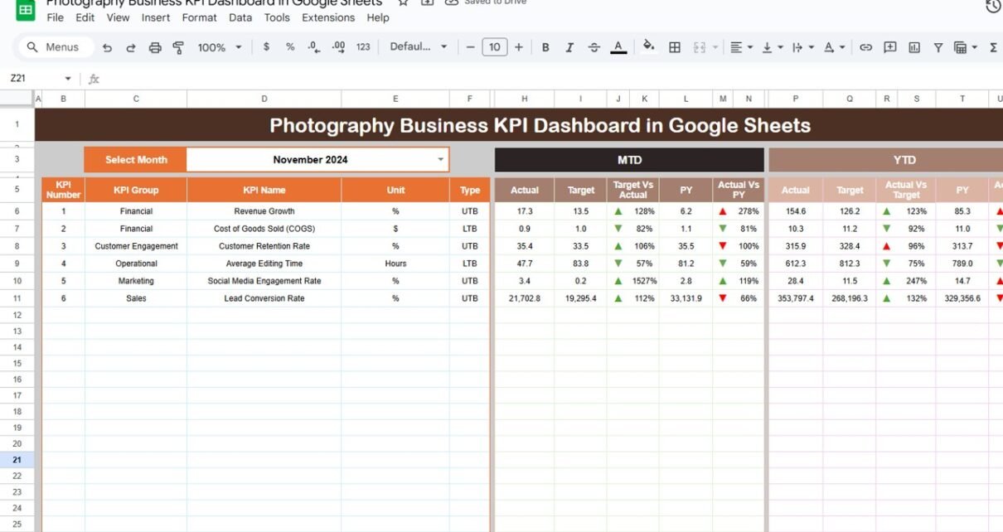Open the Insert menu
This screenshot has height=532, width=1003.
pos(156,17)
